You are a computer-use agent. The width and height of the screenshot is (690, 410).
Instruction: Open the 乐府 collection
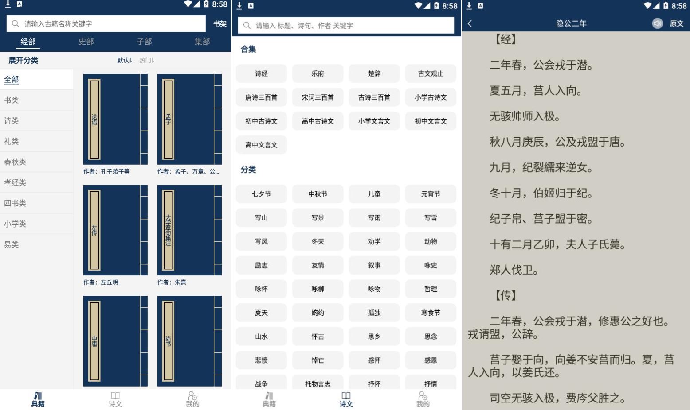(x=318, y=73)
